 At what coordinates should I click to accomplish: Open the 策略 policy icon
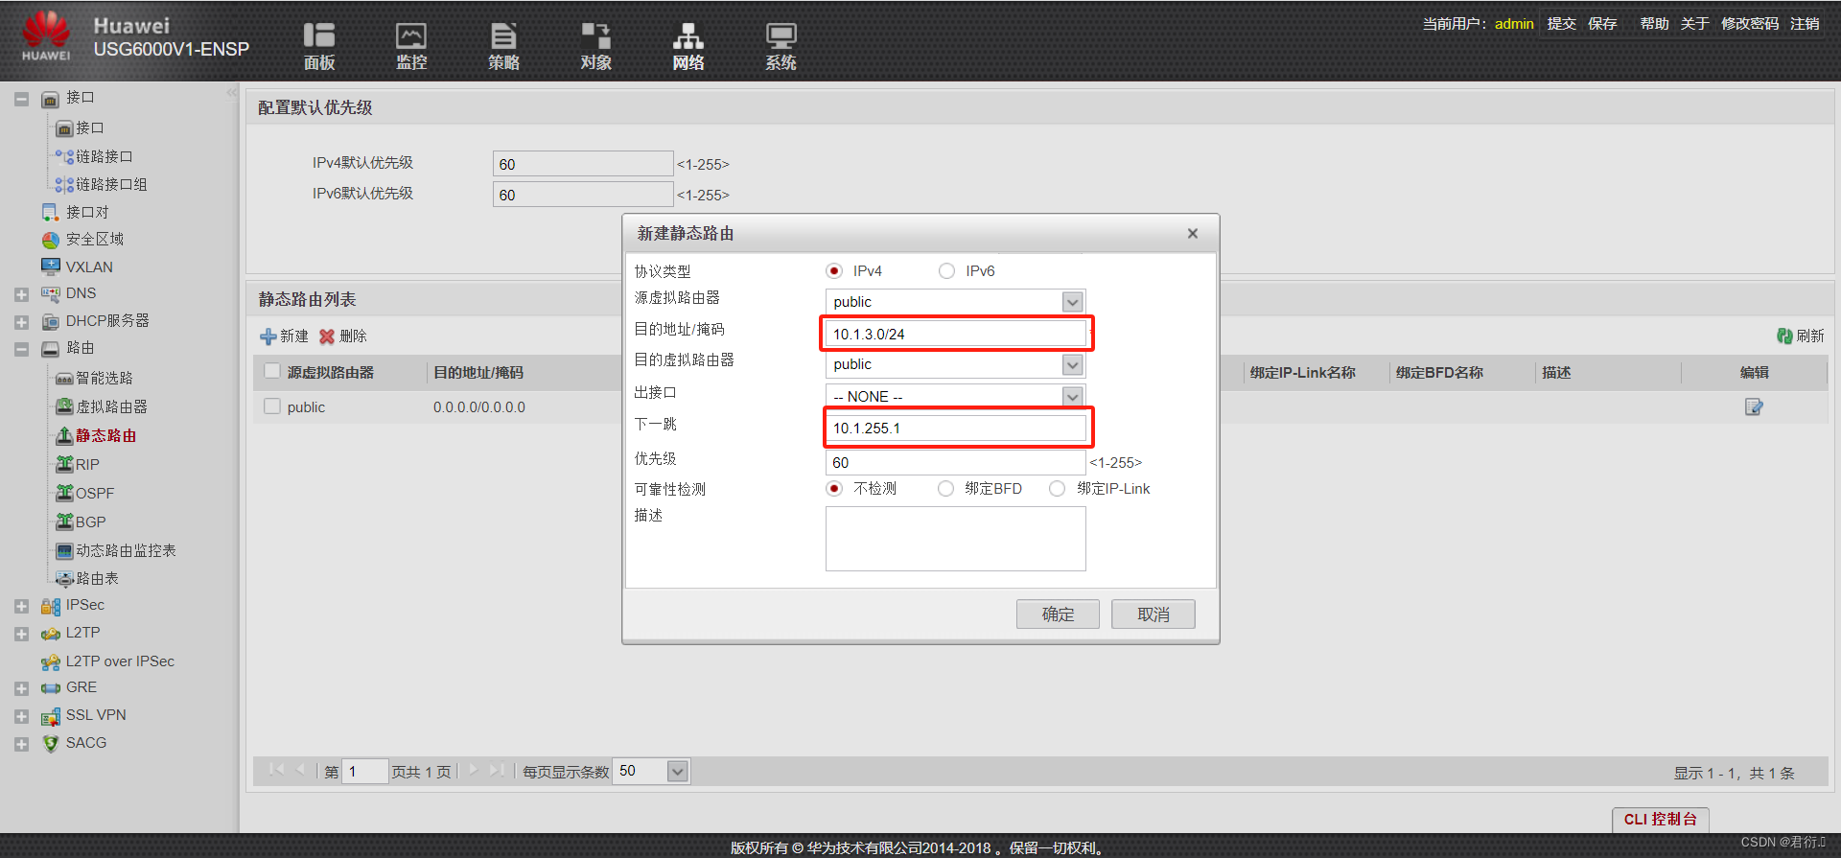(x=503, y=45)
